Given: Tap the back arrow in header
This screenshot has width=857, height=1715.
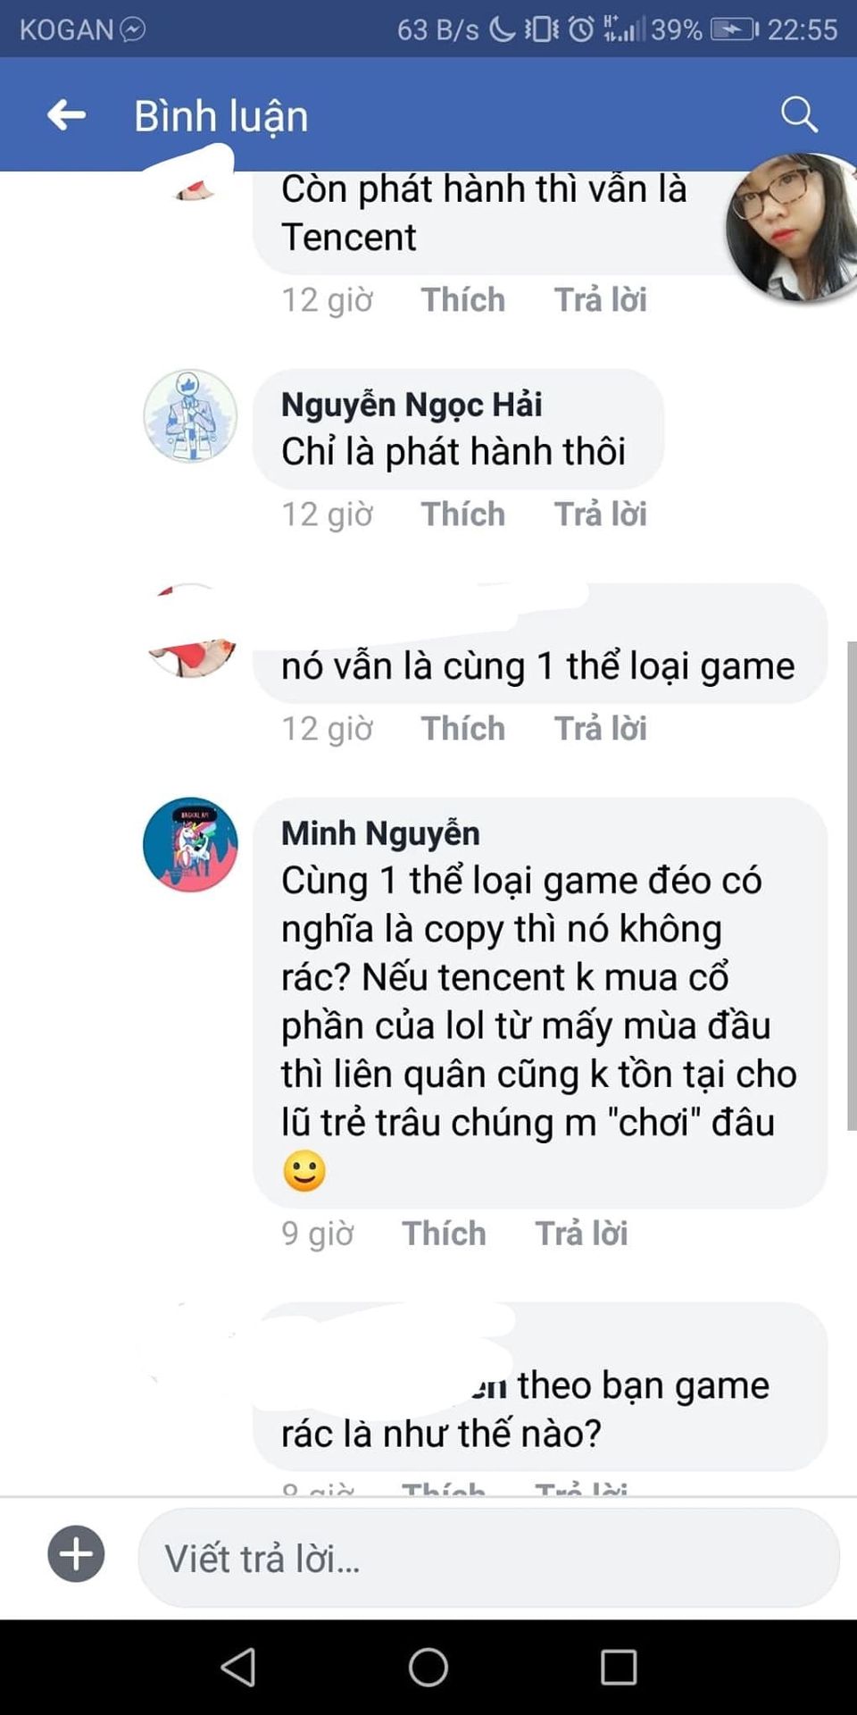Looking at the screenshot, I should point(66,115).
